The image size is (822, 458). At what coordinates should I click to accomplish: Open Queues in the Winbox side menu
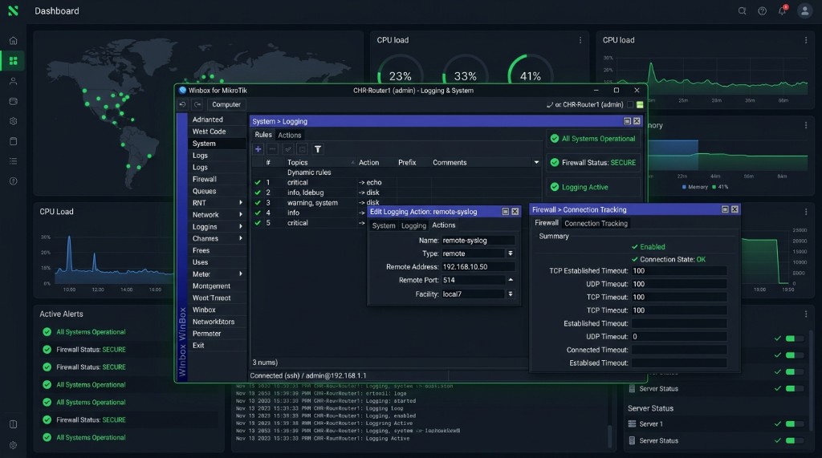point(217,191)
